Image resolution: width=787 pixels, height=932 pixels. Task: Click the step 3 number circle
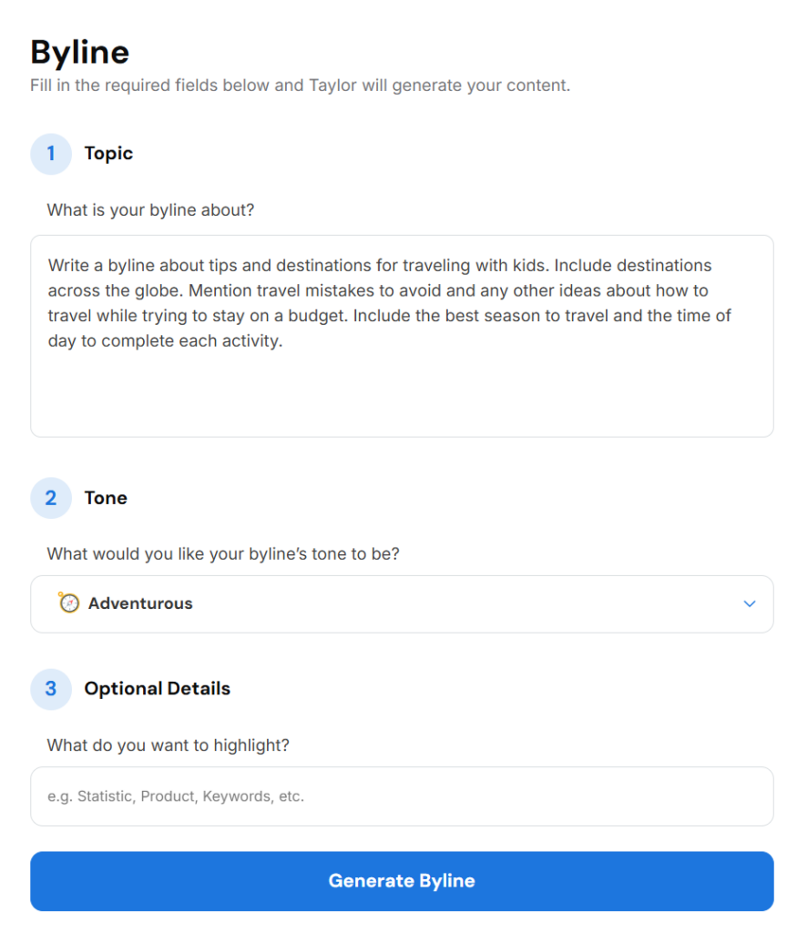(51, 689)
